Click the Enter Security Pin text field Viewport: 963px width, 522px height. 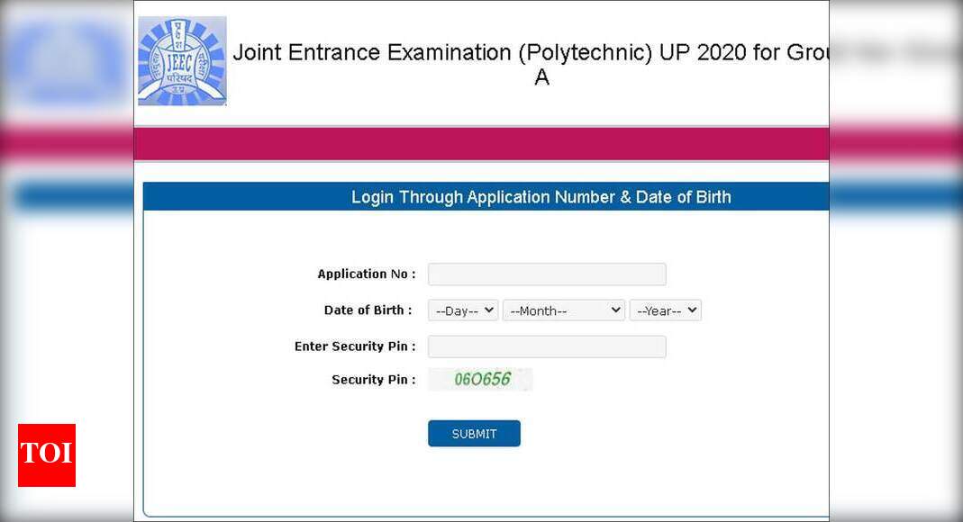coord(546,346)
